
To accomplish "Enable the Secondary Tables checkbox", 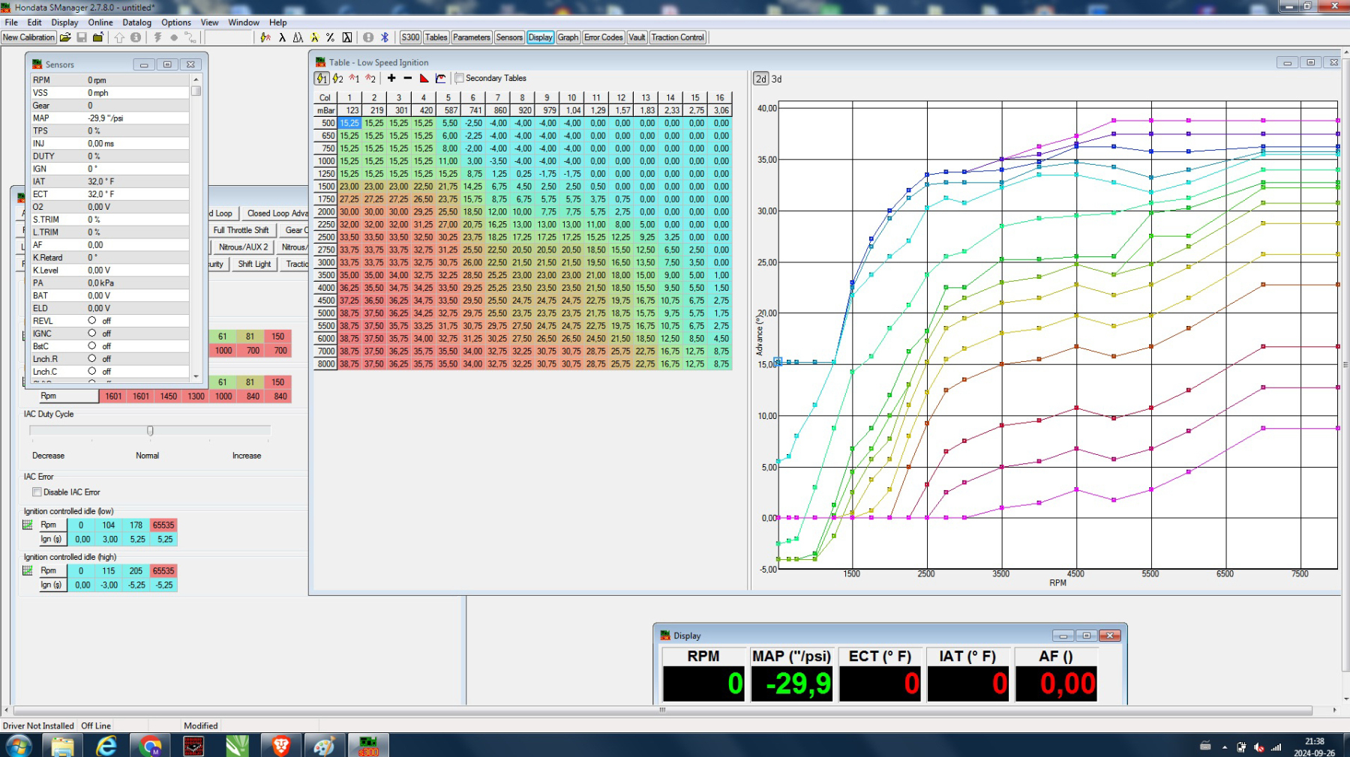I will click(x=460, y=78).
